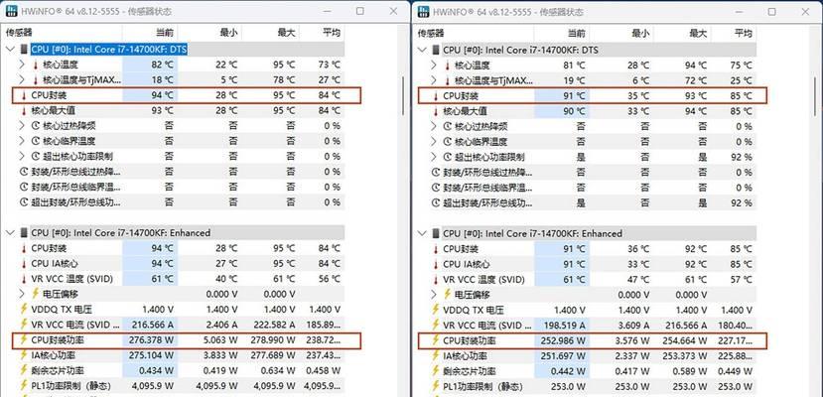823x397 pixels.
Task: Click 传感器 column header in right window
Action: 430,34
